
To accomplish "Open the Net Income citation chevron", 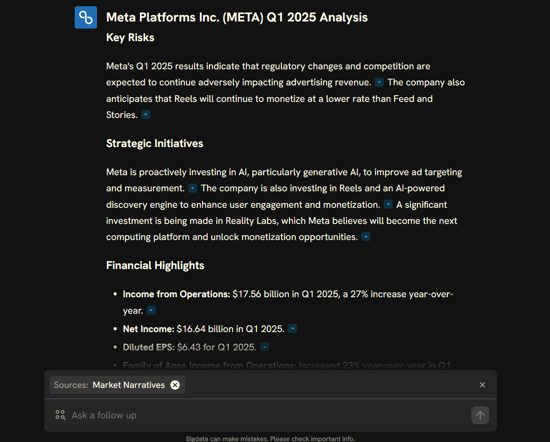I will click(x=292, y=329).
